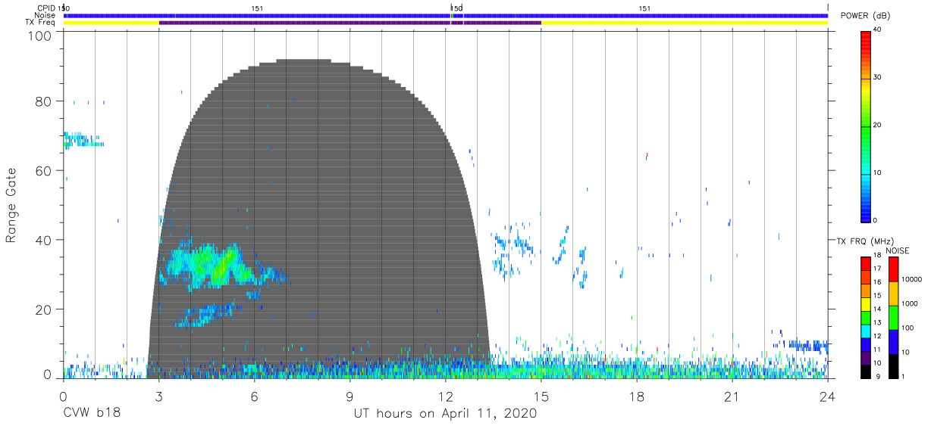Viewport: 931px width, 429px height.
Task: Click the UT hours on April 11, 2020 label
Action: (x=445, y=414)
